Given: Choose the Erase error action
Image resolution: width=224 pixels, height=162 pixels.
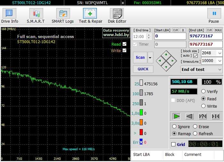Looking at the screenshot, I should [195, 127].
